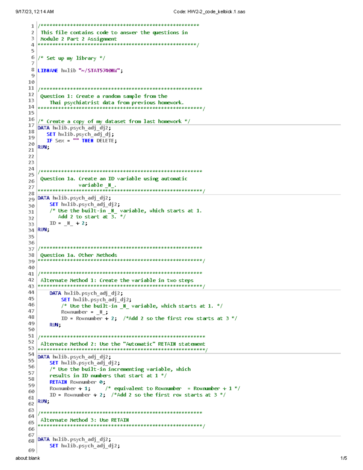The image size is (363, 470).
Task: Click the statement 'Rownumber + 1;'
Action: pyautogui.click(x=70, y=388)
